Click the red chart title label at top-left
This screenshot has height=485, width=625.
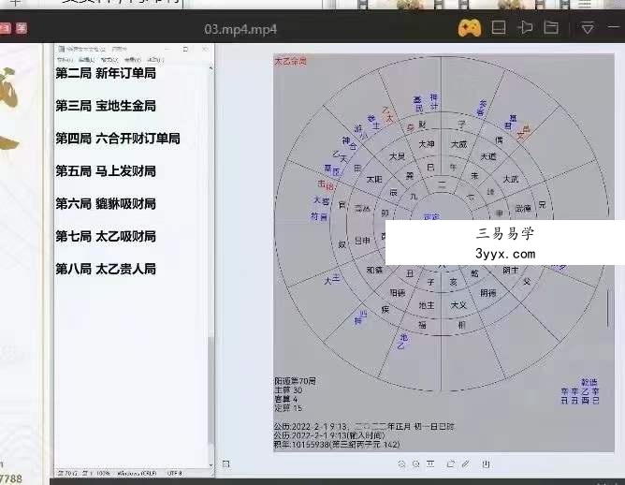pyautogui.click(x=291, y=62)
